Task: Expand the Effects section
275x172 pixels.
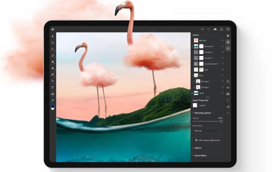Action: click(193, 148)
